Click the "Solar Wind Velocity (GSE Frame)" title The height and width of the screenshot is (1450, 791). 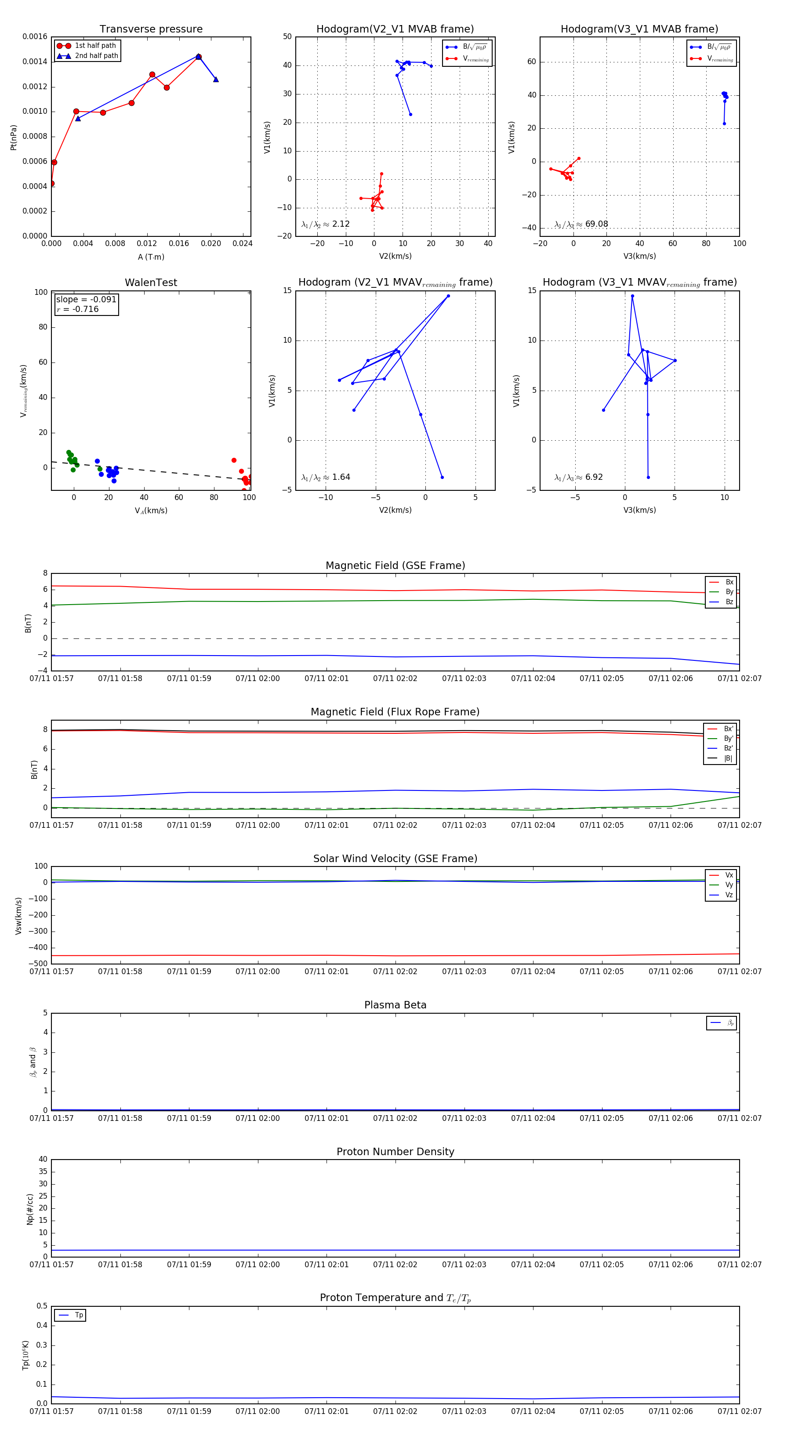tap(395, 859)
